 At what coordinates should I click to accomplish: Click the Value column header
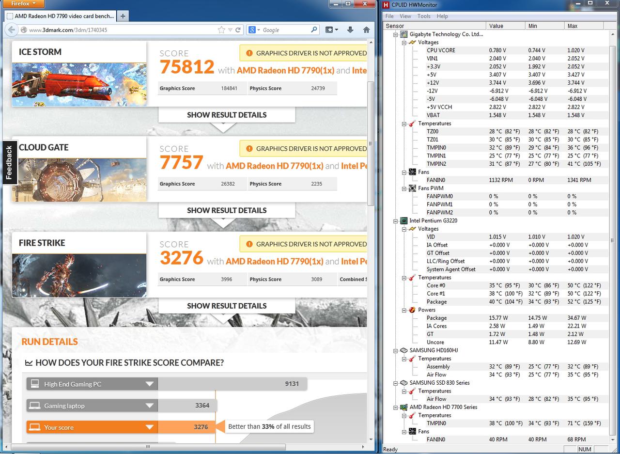point(505,26)
